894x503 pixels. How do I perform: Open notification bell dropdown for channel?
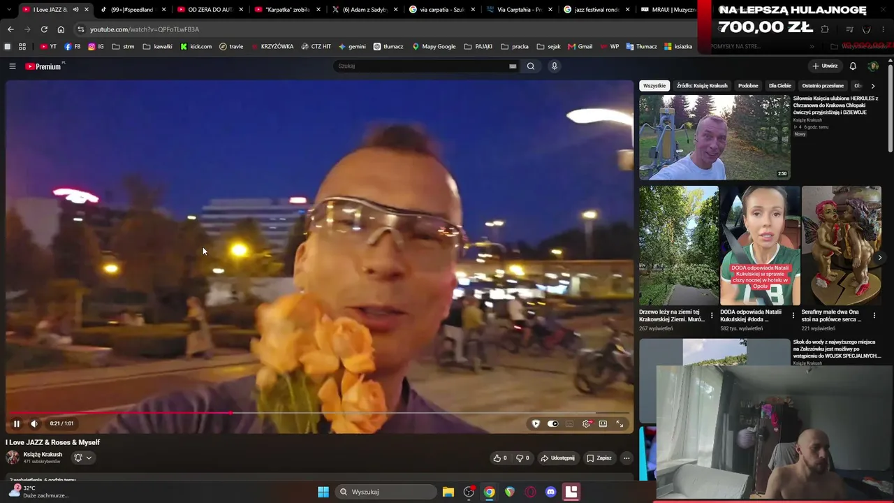(83, 458)
